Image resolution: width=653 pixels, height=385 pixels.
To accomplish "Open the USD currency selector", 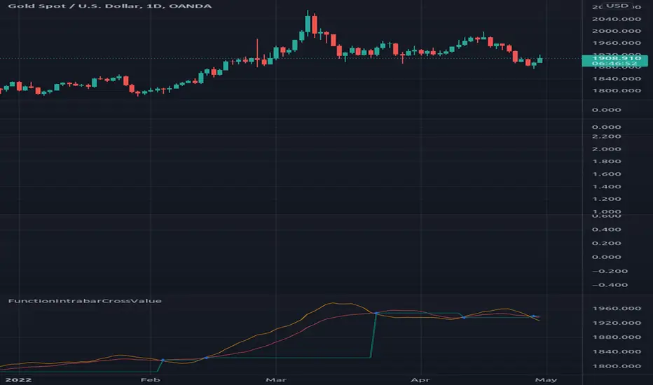I will tap(617, 6).
